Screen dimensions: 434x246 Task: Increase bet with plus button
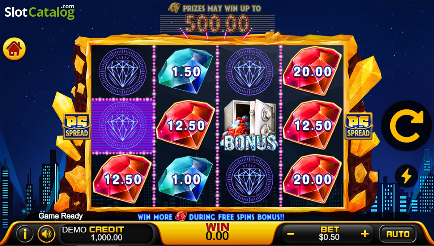[365, 234]
